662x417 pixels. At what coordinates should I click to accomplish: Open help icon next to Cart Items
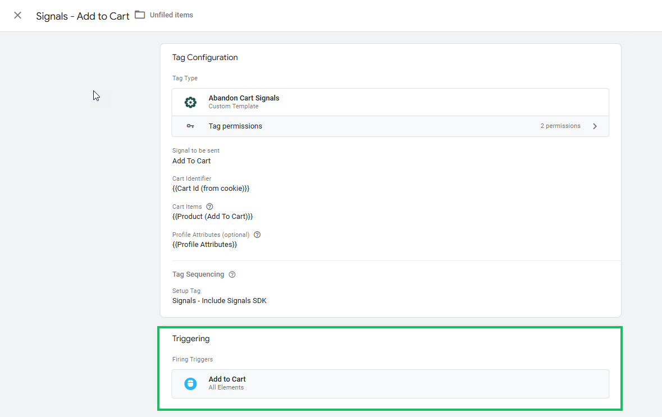tap(209, 207)
